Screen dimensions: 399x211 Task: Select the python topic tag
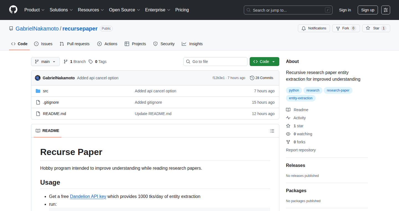click(294, 90)
